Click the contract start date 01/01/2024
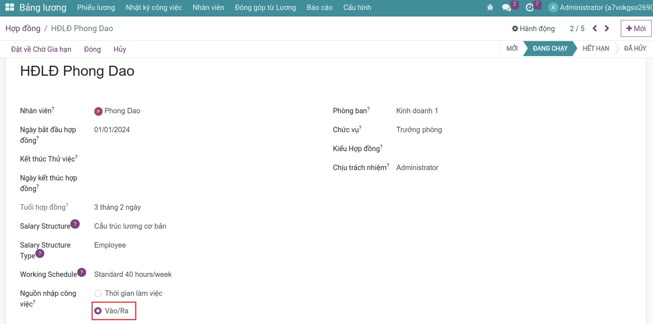 coord(112,130)
